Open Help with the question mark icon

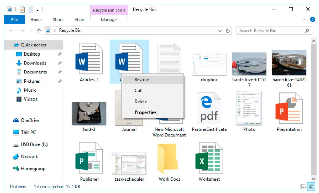pos(313,19)
